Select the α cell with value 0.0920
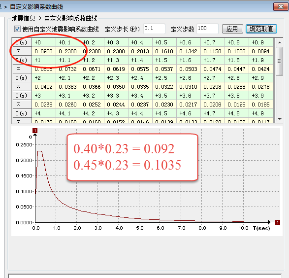Viewport: 289px width, 278px height. tap(44, 51)
